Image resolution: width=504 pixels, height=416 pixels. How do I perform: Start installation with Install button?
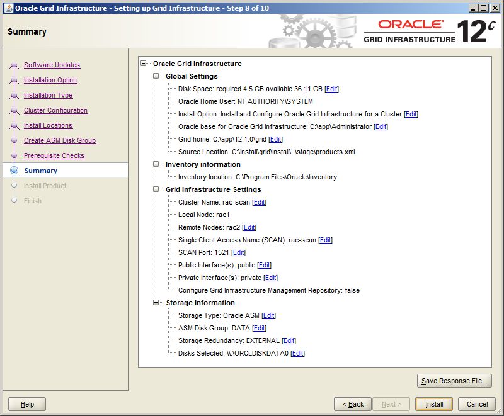coord(434,404)
